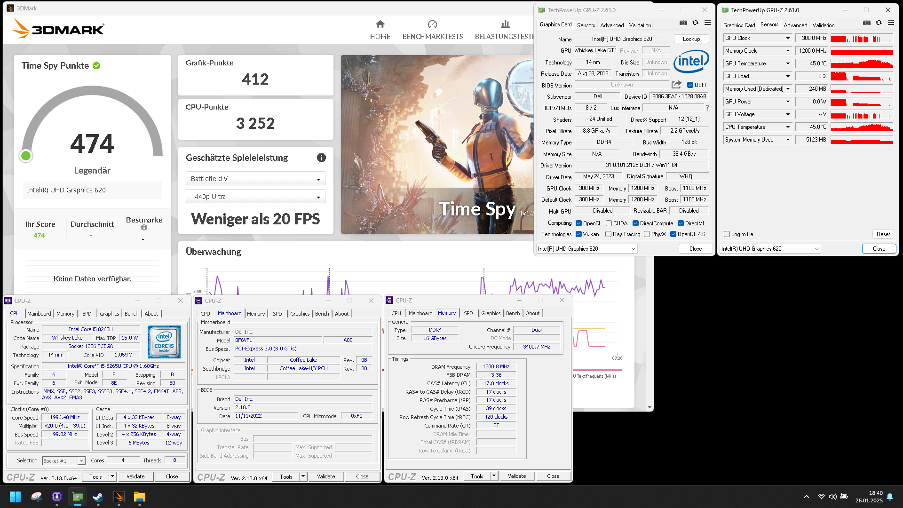Open GPU selector dropdown in GPU-Z Sensors window
The width and height of the screenshot is (903, 508).
pyautogui.click(x=770, y=249)
